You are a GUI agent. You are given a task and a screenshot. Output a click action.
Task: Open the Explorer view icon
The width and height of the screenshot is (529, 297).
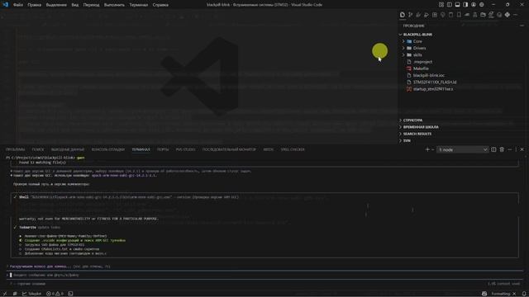click(403, 15)
